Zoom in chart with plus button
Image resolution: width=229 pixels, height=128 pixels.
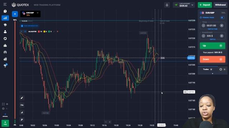pos(110,122)
